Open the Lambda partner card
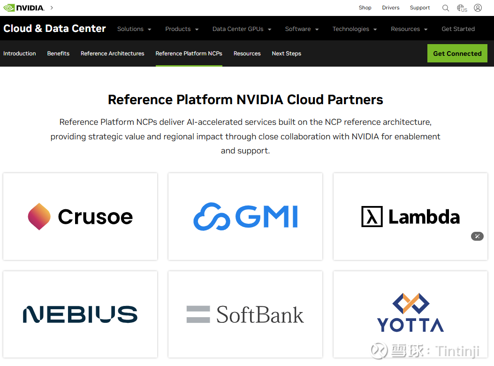 tap(410, 217)
